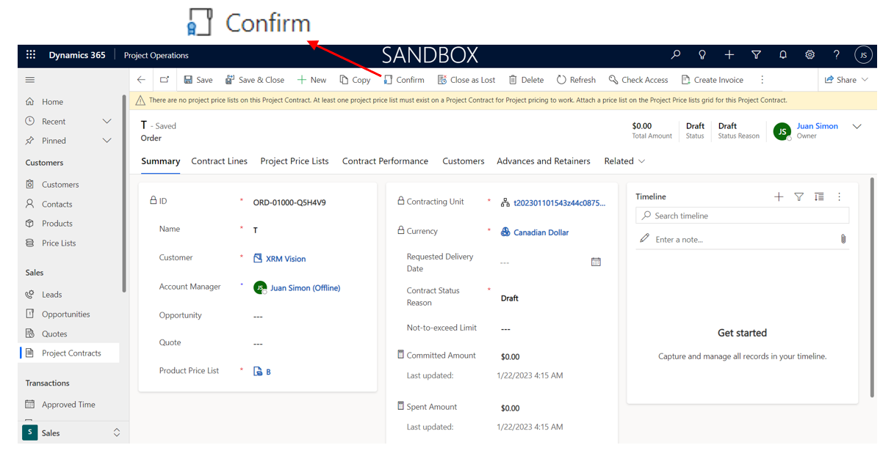Click the search magnifier in header
The image size is (894, 456).
pos(676,55)
